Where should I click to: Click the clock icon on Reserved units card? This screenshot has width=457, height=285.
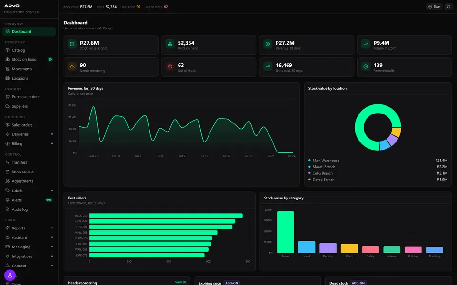tap(366, 66)
